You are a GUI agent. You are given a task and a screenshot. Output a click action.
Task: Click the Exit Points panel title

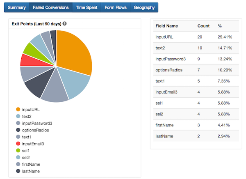(x=36, y=24)
